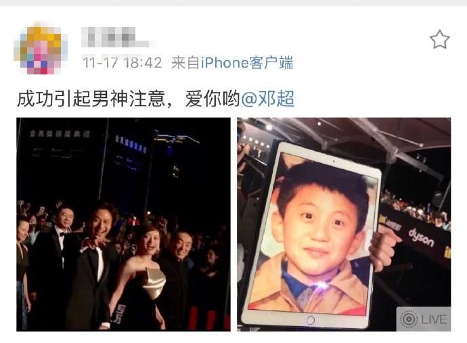Click the hand holding the iPad

tap(385, 248)
